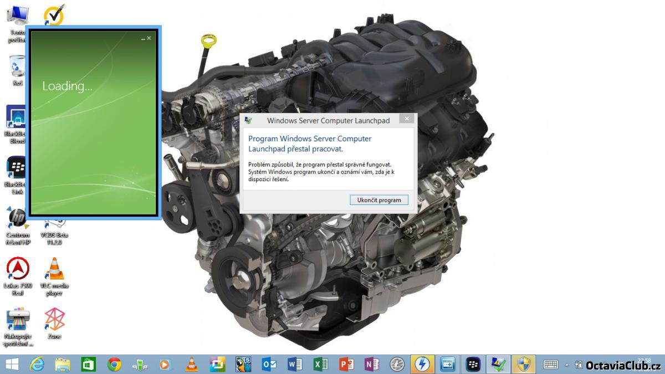Open Windows Store from the taskbar
665x374 pixels.
coord(89,364)
